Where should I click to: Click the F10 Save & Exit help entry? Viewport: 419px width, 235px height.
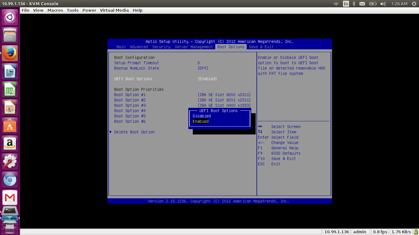(x=277, y=159)
